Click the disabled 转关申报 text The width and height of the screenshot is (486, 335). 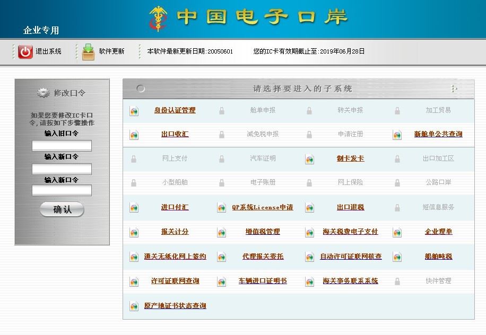click(350, 110)
